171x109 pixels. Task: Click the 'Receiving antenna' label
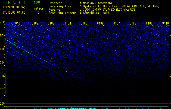pyautogui.click(x=63, y=13)
